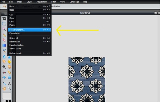Select the Pinch tool
Viewport: 160px width, 102px height.
point(9,78)
